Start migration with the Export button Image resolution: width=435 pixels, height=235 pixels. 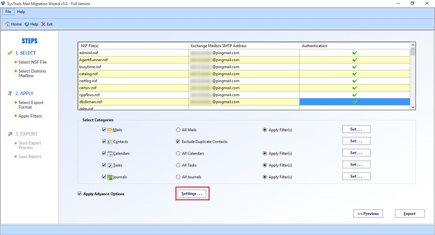click(x=410, y=214)
